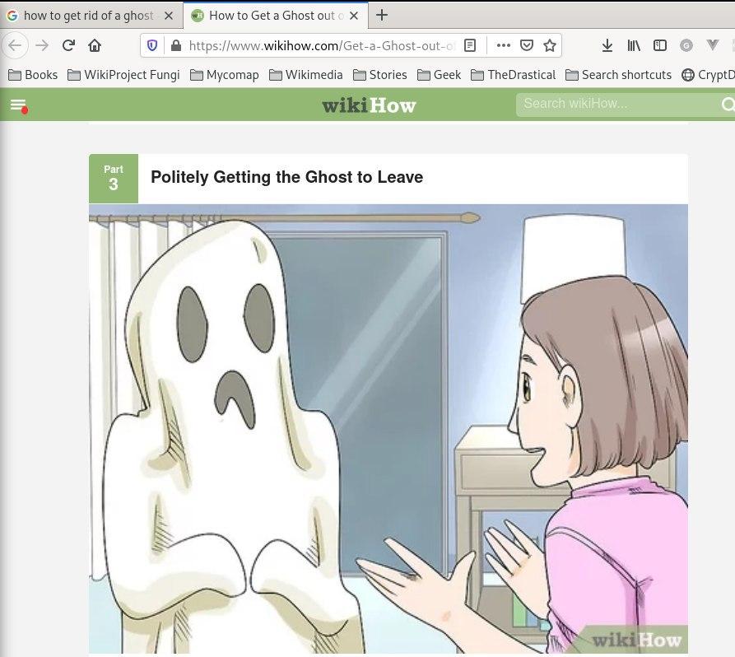The image size is (735, 657).
Task: Click the browser back arrow button
Action: point(15,45)
